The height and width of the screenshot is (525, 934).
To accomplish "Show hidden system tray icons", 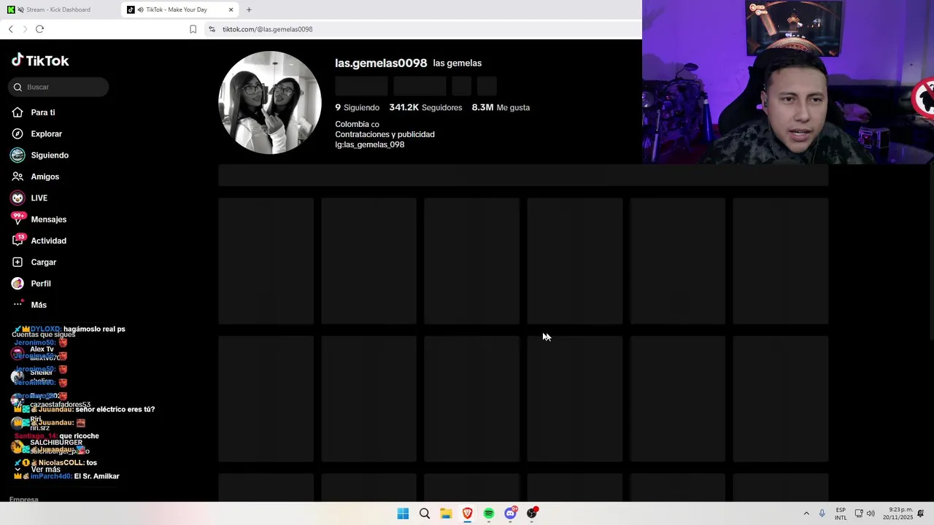I will pyautogui.click(x=806, y=513).
